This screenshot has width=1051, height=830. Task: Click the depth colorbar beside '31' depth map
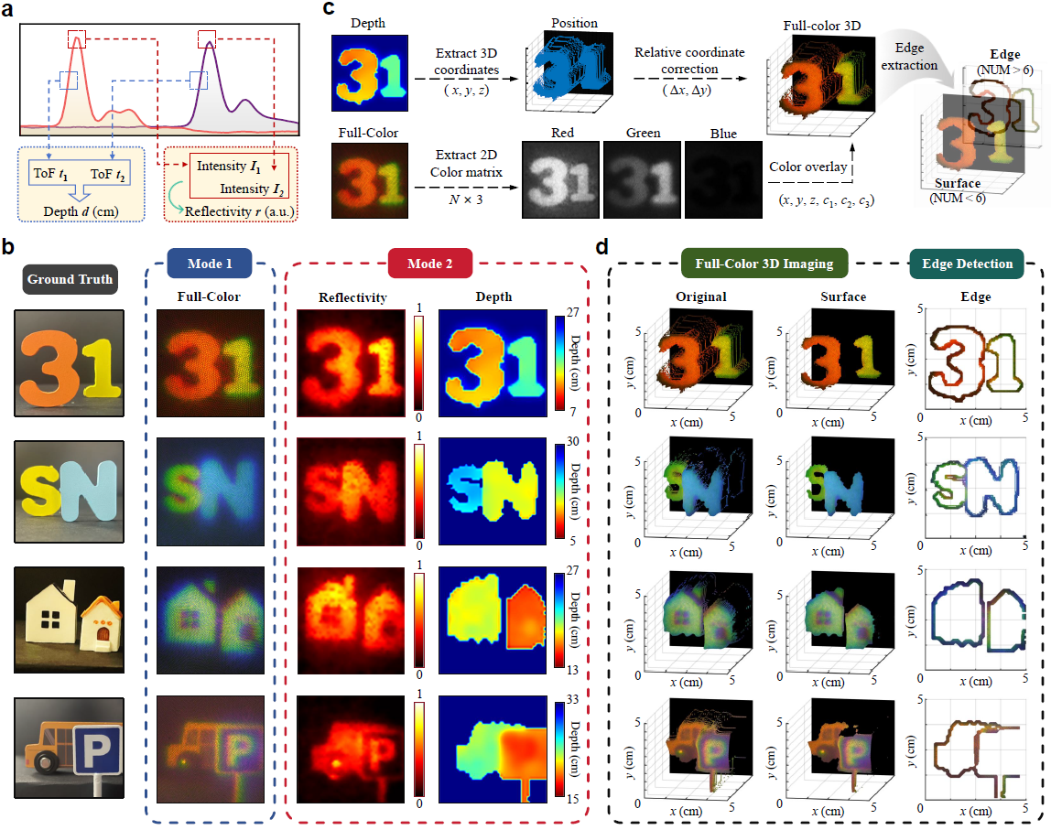pyautogui.click(x=559, y=362)
